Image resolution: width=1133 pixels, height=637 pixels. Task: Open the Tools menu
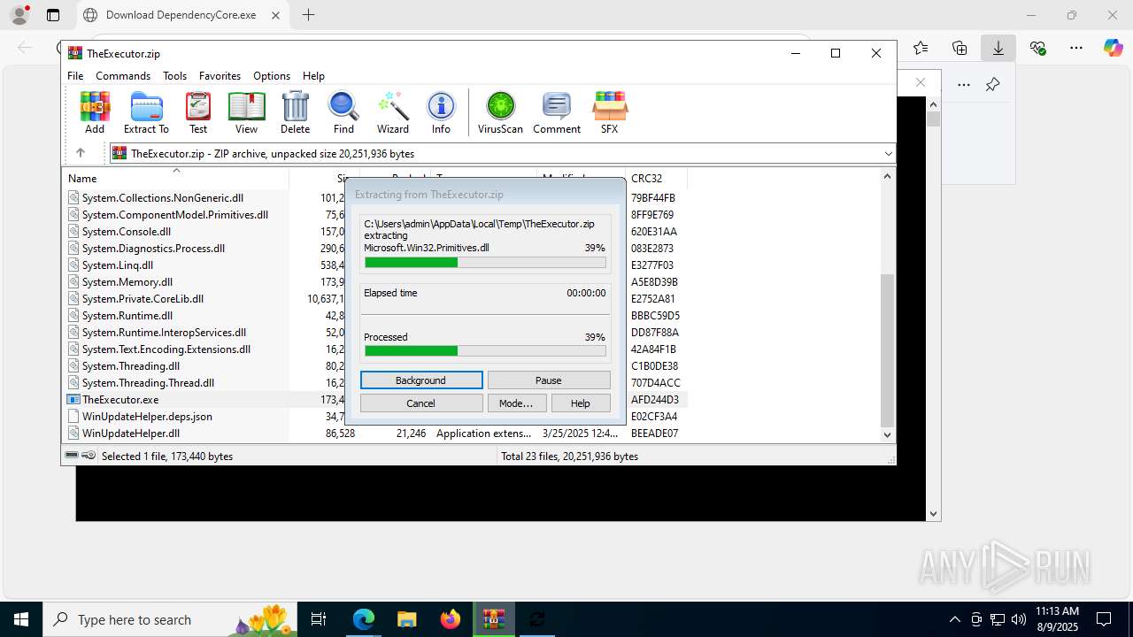[174, 76]
